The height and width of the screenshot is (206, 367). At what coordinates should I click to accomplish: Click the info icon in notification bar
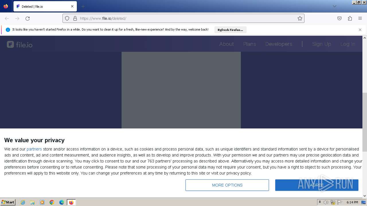8,30
